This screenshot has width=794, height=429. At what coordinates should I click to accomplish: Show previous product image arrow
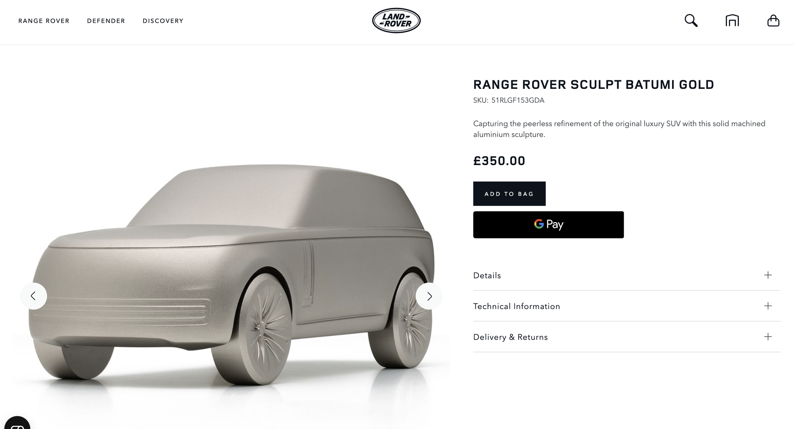[x=33, y=296]
